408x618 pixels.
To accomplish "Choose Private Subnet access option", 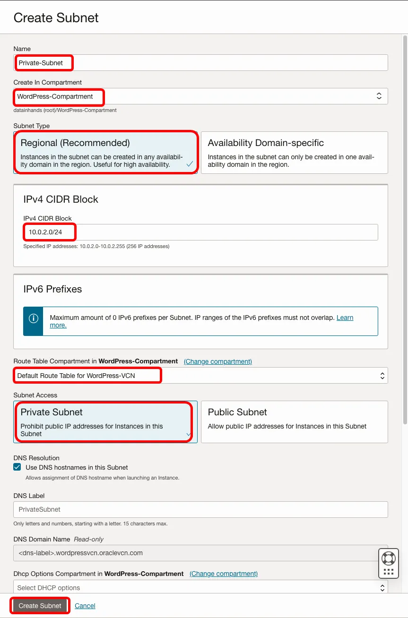I will pyautogui.click(x=105, y=421).
